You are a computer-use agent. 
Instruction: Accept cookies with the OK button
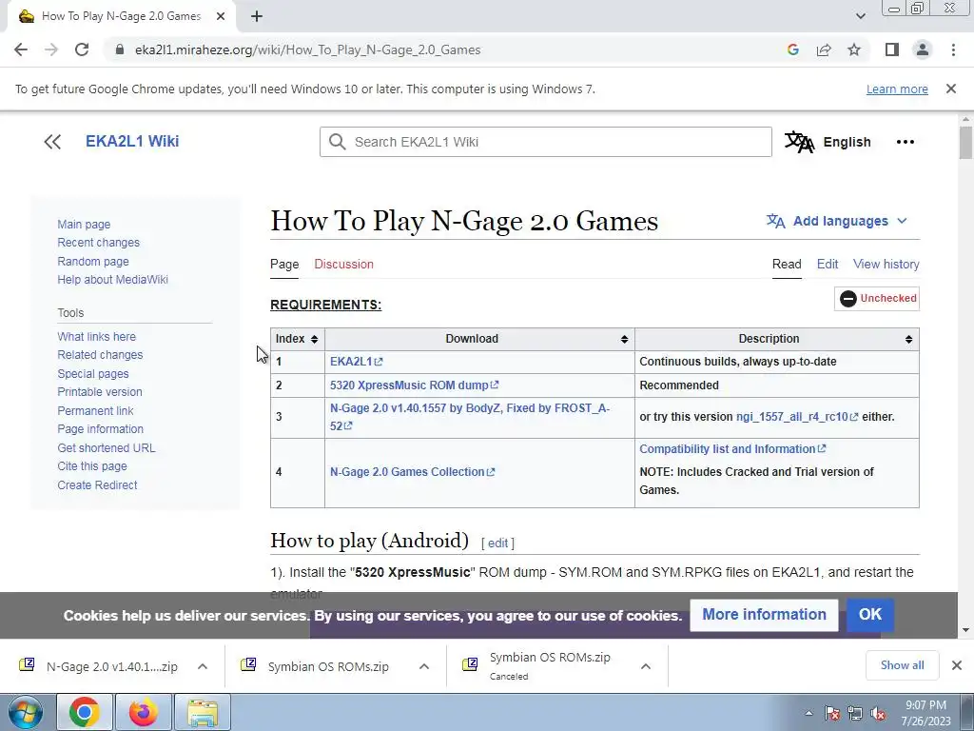[x=869, y=615]
